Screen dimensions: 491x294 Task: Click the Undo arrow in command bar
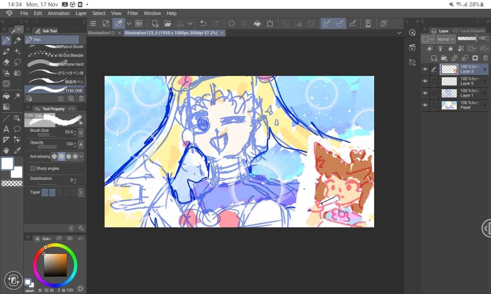203,24
